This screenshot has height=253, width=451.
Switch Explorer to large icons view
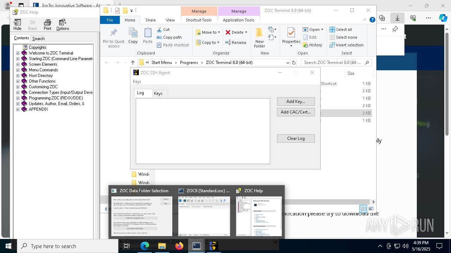point(371,209)
